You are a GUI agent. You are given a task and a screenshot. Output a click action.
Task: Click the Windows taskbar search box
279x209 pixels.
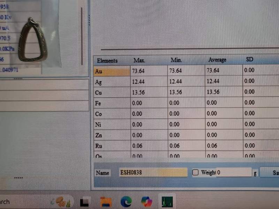[x=14, y=202]
